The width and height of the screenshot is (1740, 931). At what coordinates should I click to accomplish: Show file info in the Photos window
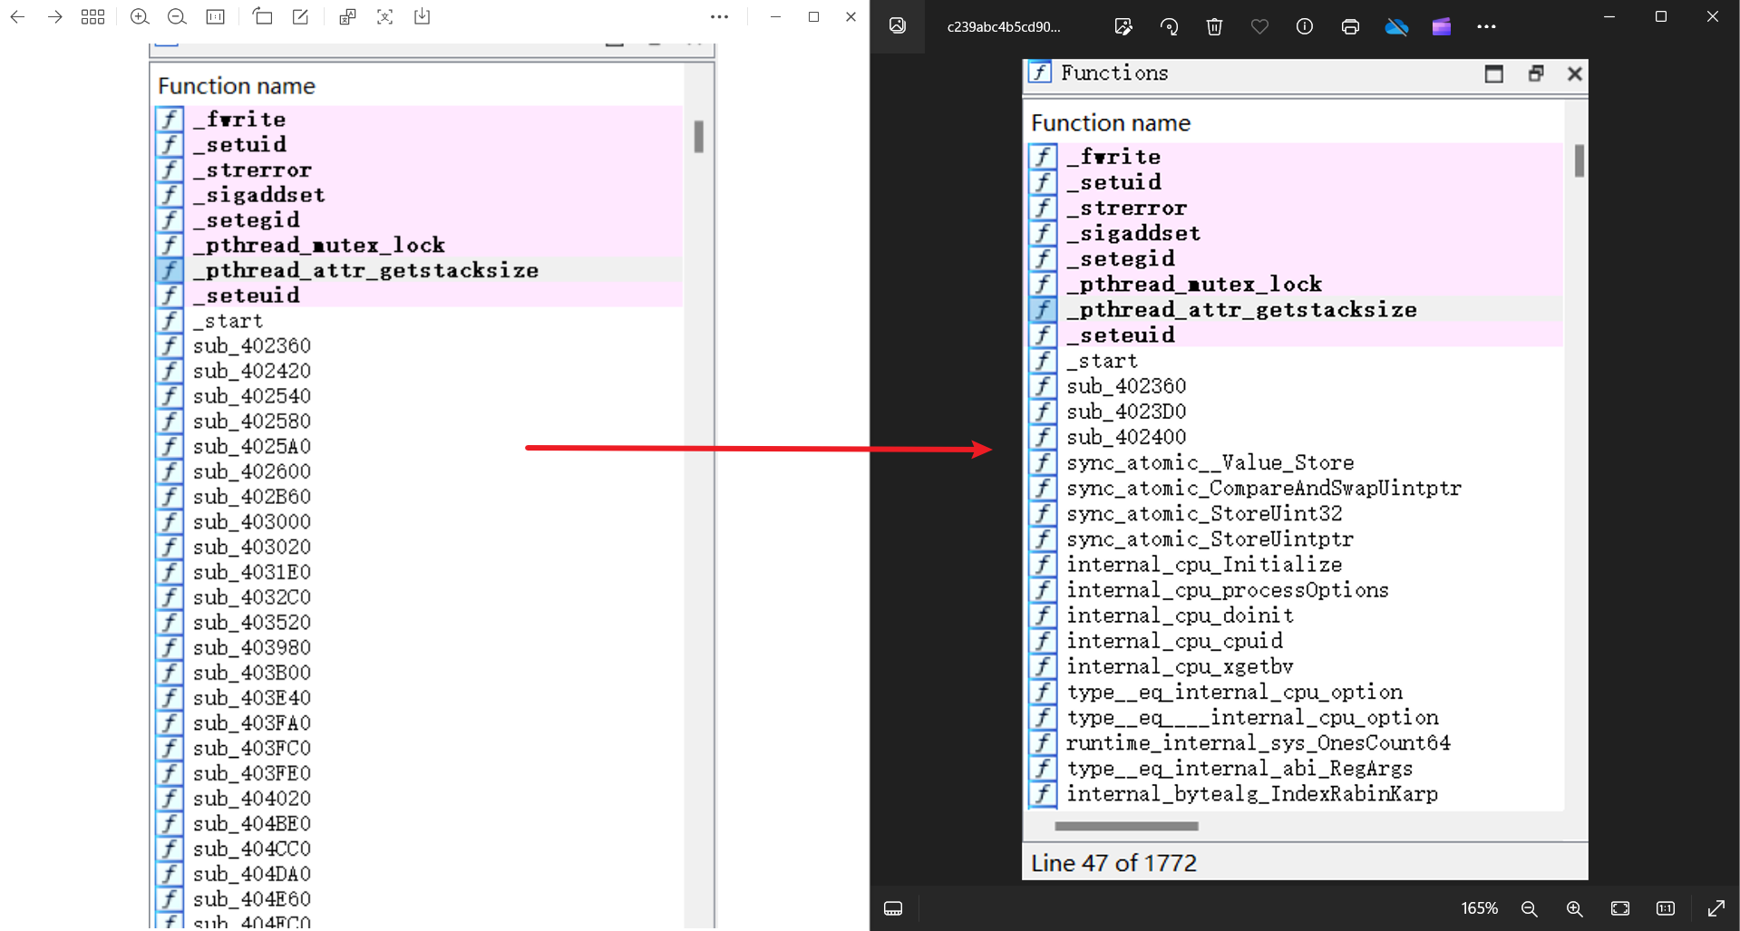1305,26
